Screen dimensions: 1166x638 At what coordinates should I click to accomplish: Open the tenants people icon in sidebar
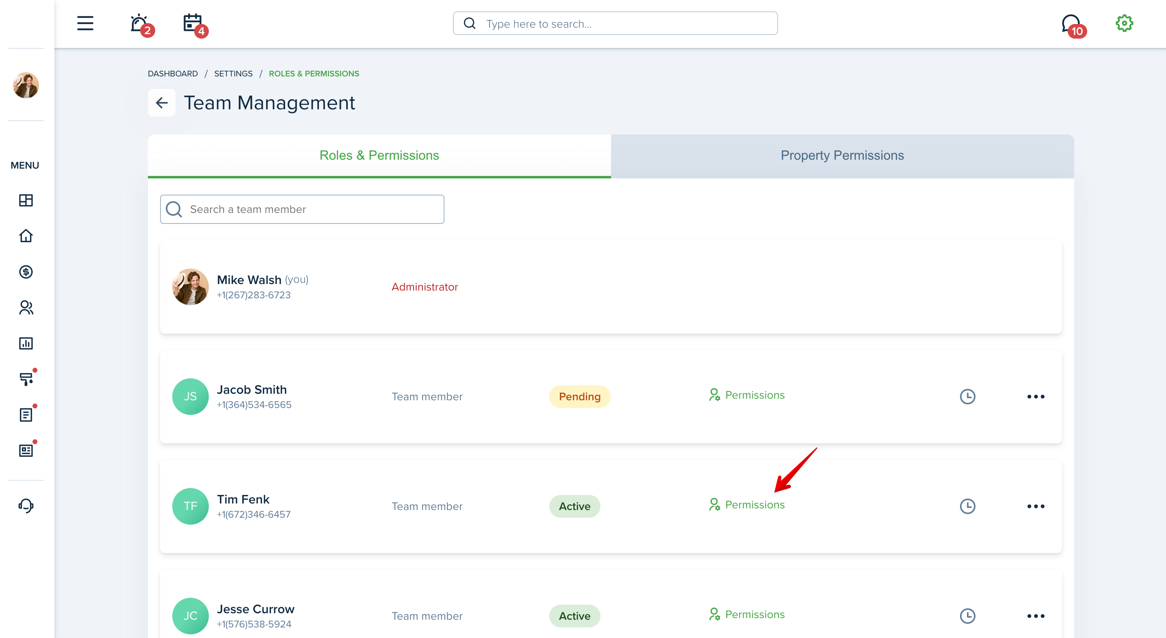pos(26,308)
